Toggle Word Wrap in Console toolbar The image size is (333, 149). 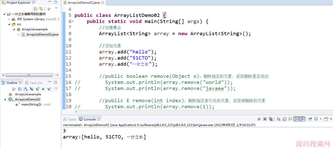point(290,119)
